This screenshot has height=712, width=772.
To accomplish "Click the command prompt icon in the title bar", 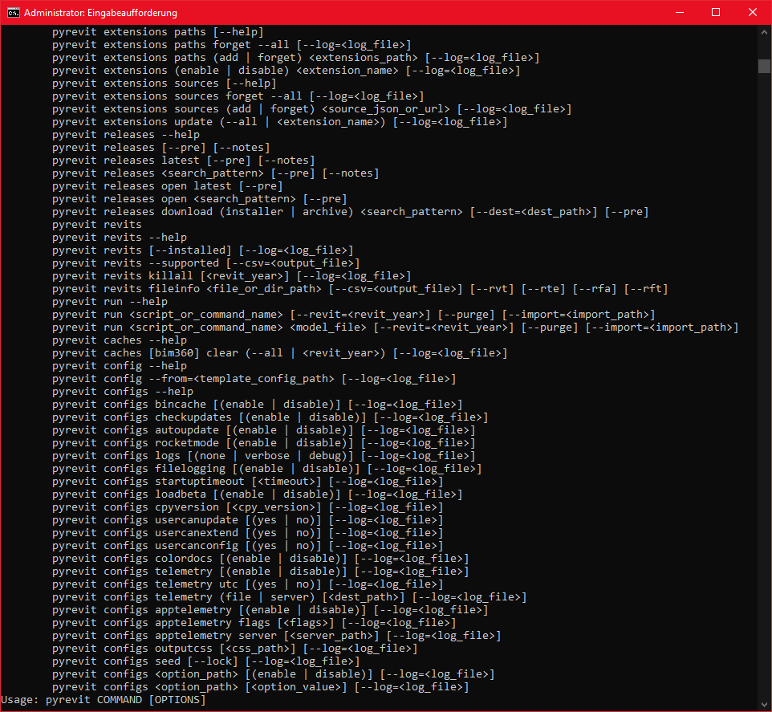I will [11, 12].
